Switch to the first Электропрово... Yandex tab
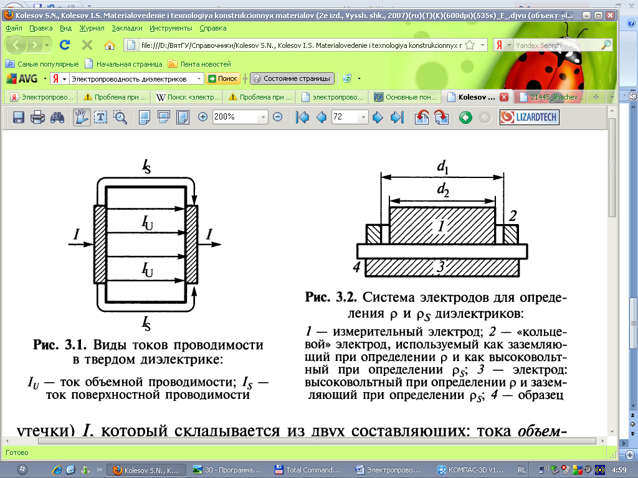 point(42,97)
